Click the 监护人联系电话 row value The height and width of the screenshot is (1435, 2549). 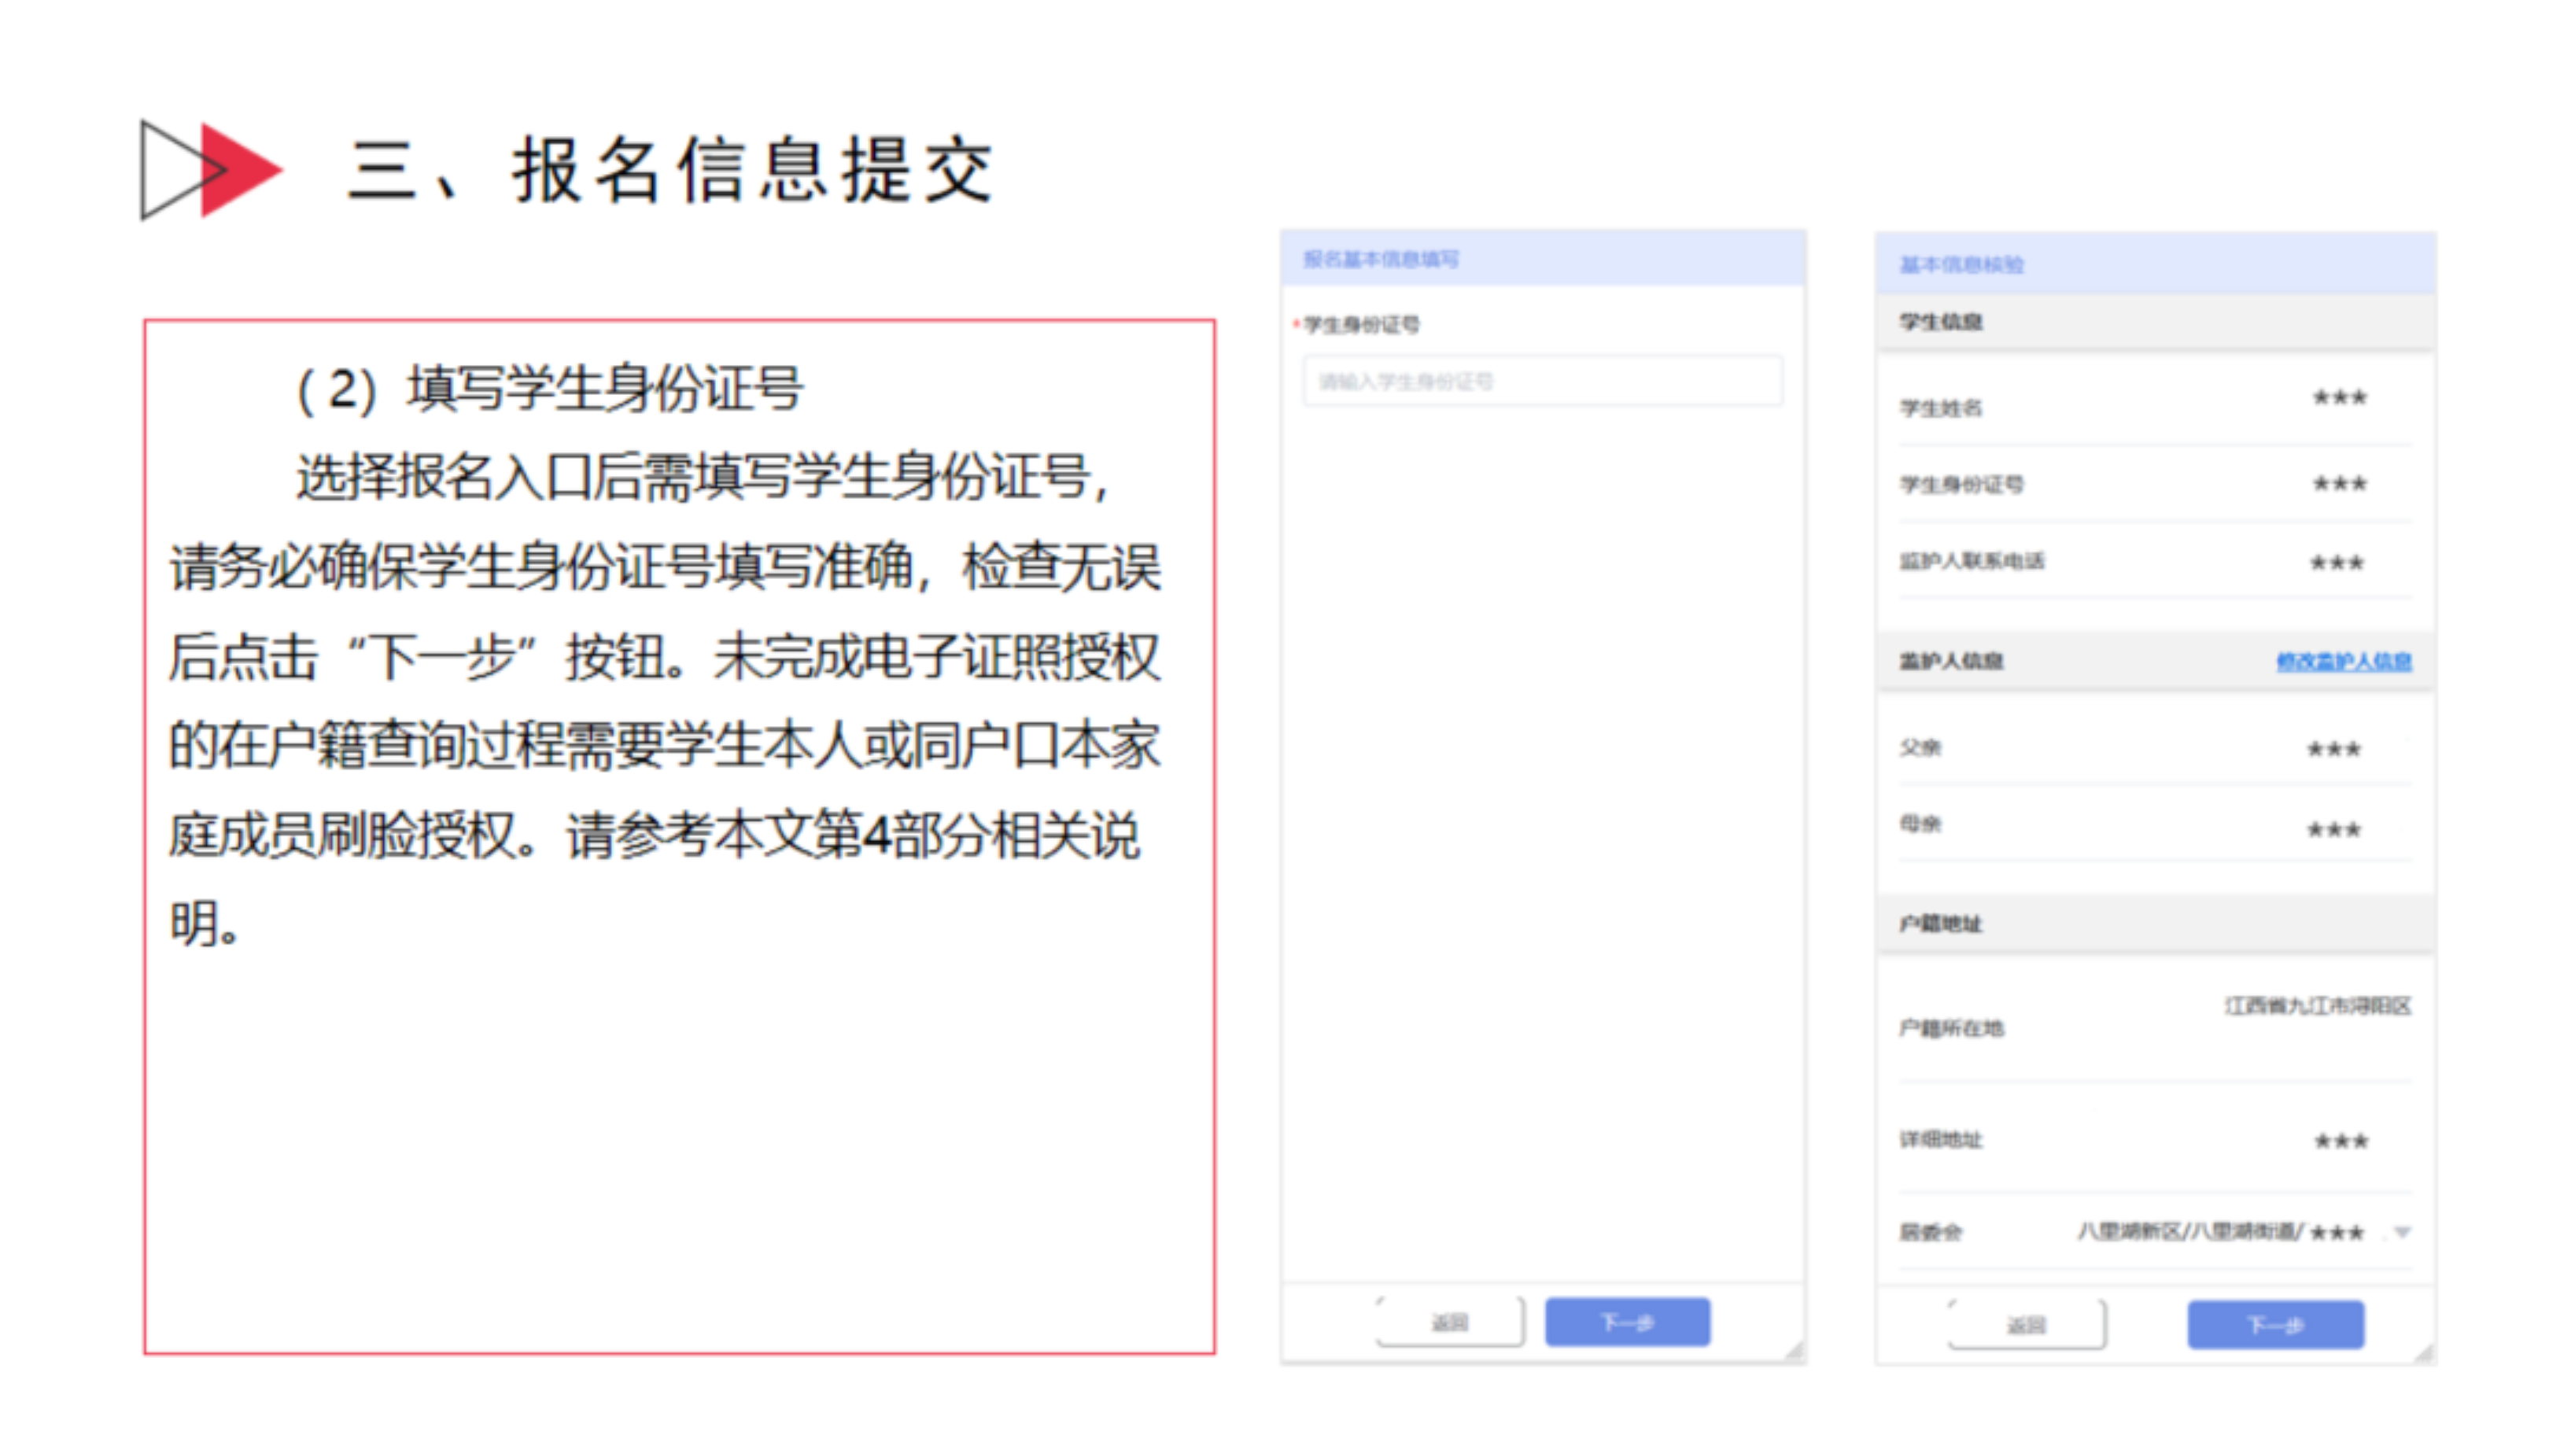coord(2337,563)
